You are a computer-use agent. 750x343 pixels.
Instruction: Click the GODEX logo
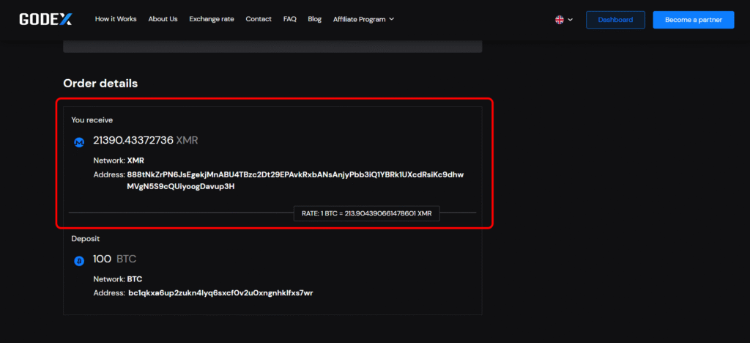point(46,19)
